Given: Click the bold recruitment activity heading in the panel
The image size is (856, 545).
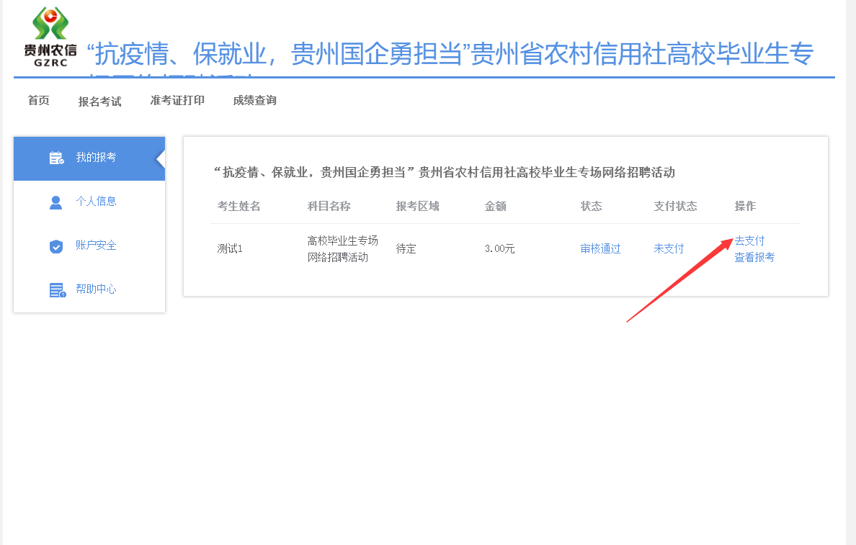Looking at the screenshot, I should coord(445,173).
